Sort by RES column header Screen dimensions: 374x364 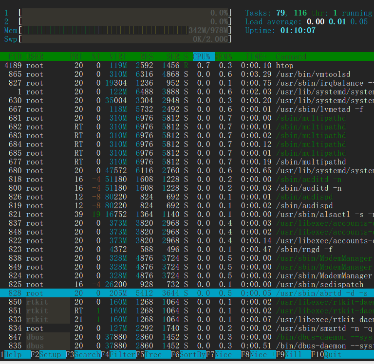147,56
